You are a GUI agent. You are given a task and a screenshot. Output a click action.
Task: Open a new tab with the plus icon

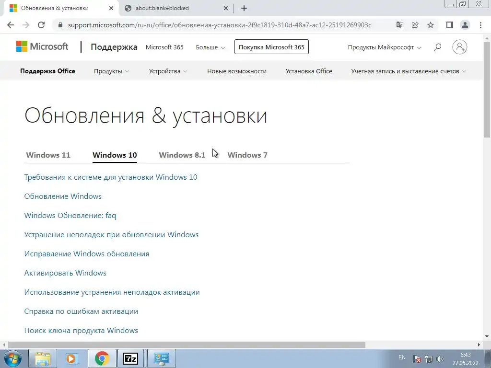(x=244, y=8)
